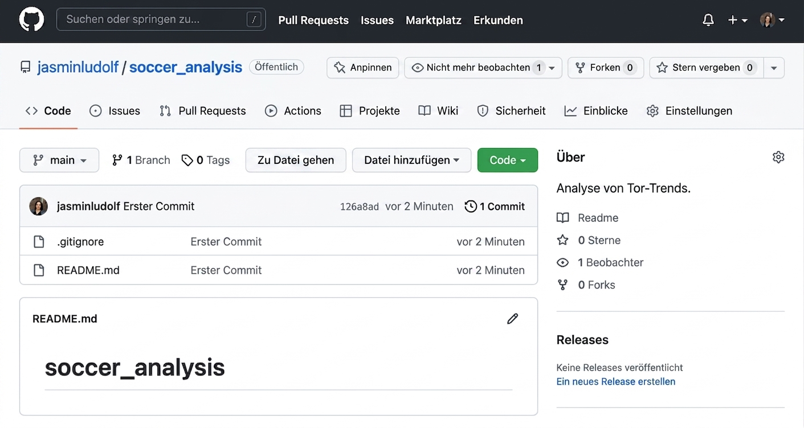Expand the watch options dropdown arrow
The image size is (804, 428).
coord(552,68)
